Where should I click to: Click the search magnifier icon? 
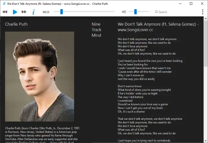(156, 12)
